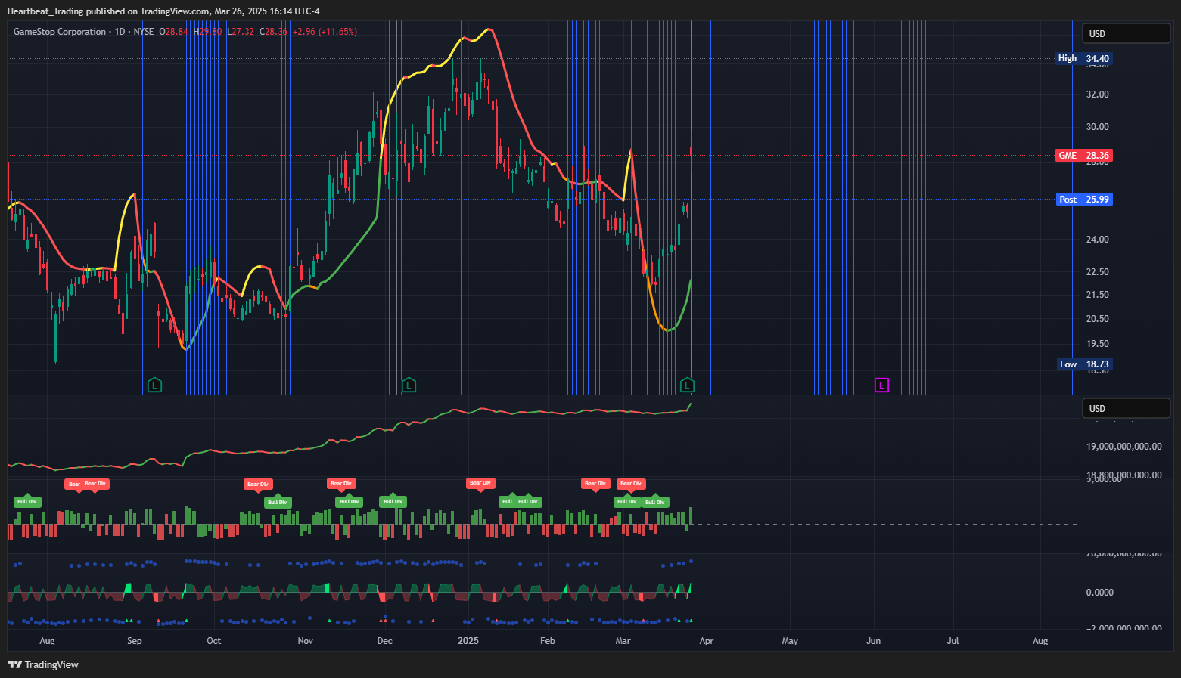Click the Bull Div label in late October
1181x678 pixels.
coord(277,502)
